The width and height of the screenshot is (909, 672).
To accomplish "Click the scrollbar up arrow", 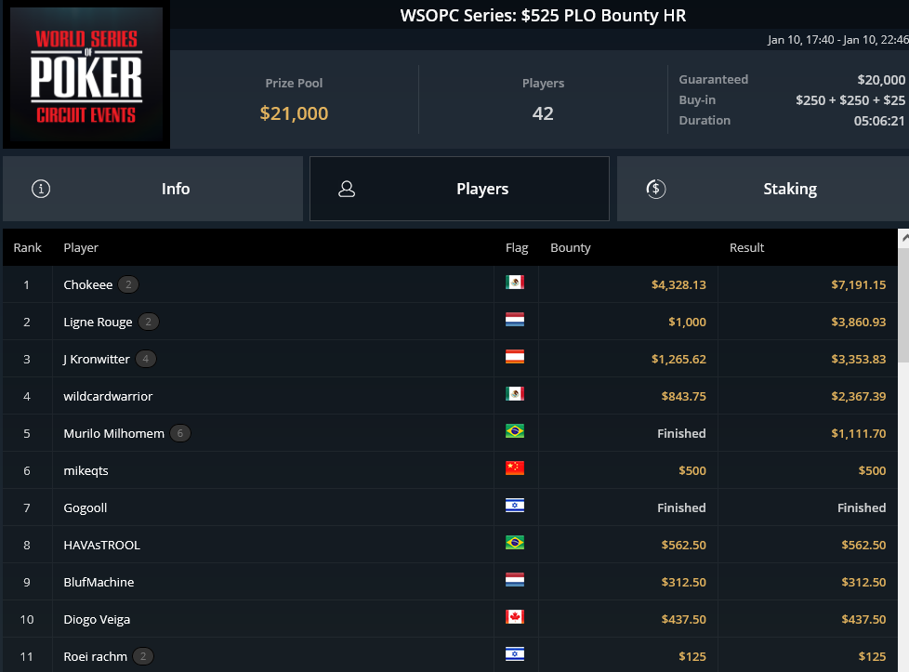I will click(x=903, y=238).
